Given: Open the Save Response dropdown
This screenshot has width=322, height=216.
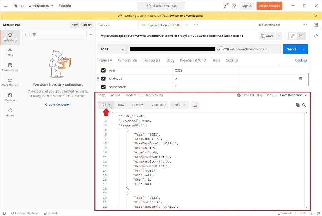Looking at the screenshot, I should [293, 95].
